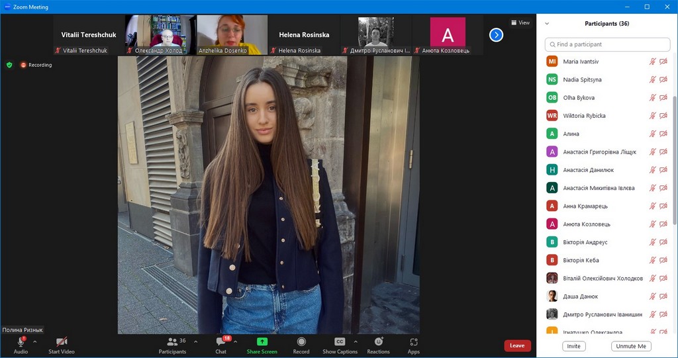The height and width of the screenshot is (358, 678).
Task: Open the Apps icon
Action: click(x=413, y=342)
